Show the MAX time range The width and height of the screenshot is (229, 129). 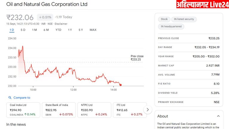click(93, 30)
